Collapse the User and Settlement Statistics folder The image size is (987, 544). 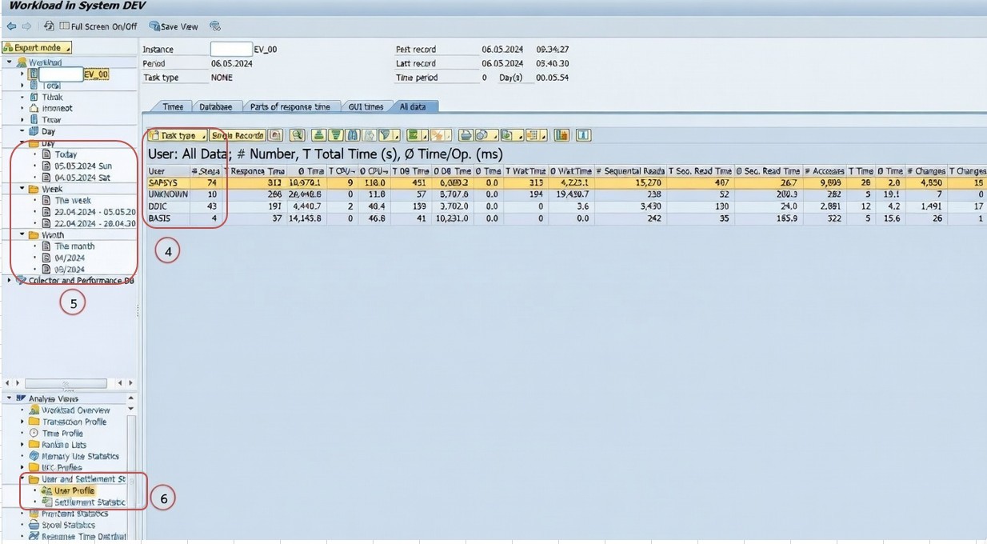[x=23, y=479]
